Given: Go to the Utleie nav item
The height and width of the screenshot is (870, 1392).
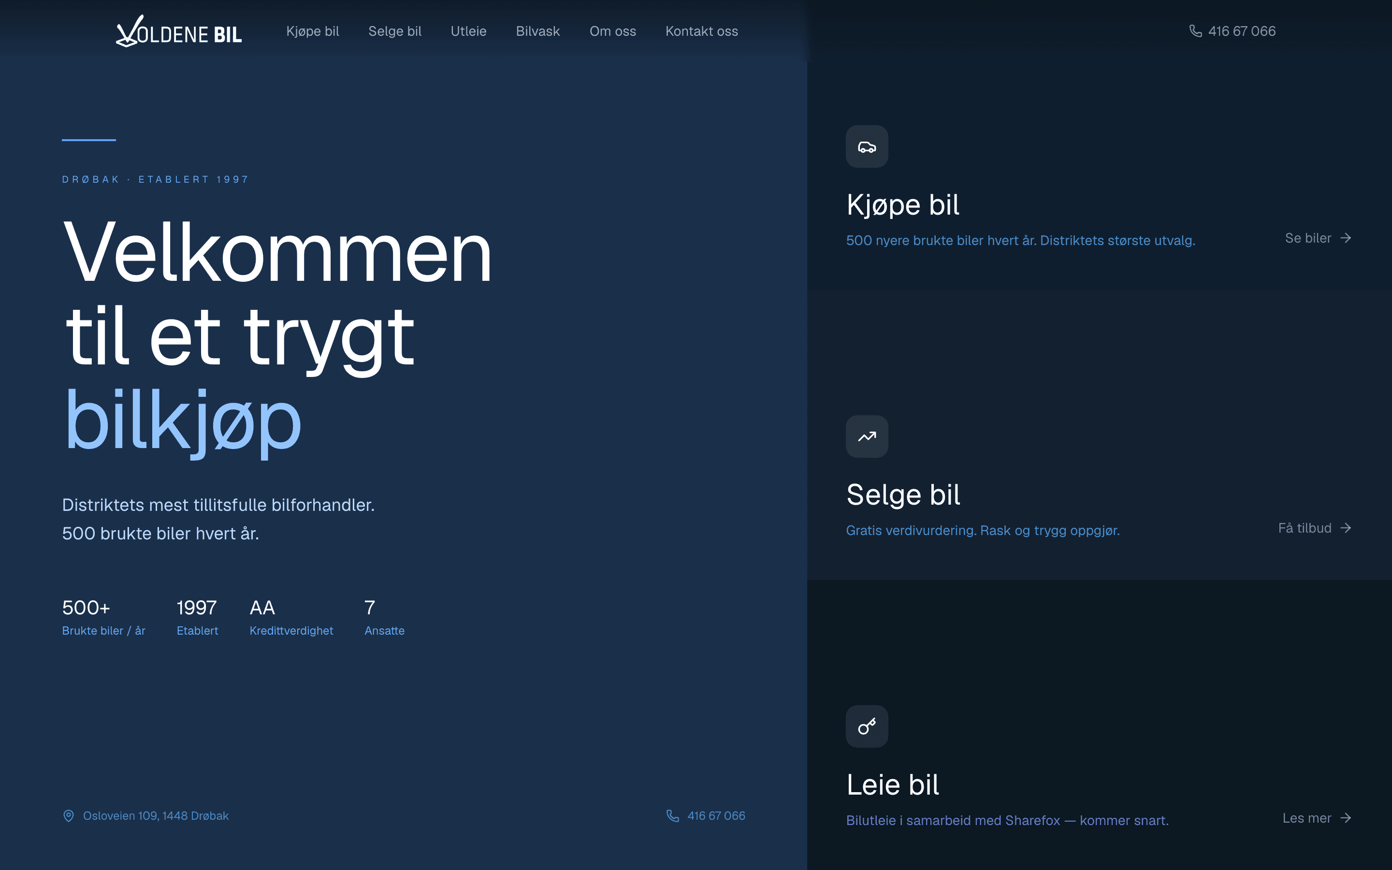Looking at the screenshot, I should [468, 31].
